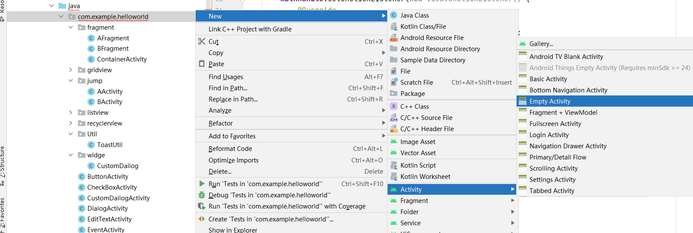Viewport: 693px width, 233px height.
Task: Click the Gallery android icon
Action: point(522,43)
